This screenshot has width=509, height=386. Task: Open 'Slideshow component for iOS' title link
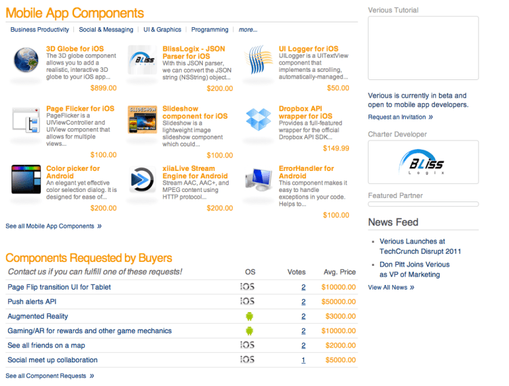(x=195, y=112)
